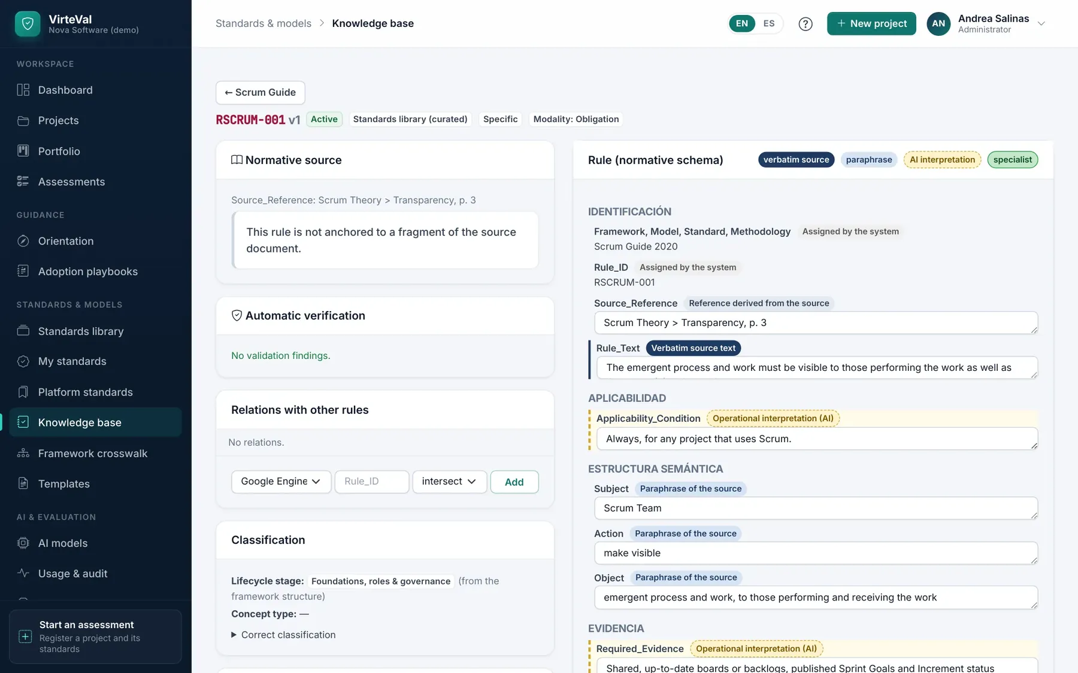Toggle the AI interpretation legend chip
The image size is (1078, 673).
942,160
